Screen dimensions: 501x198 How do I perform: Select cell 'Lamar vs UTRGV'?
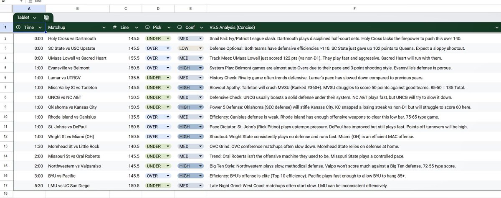(x=78, y=78)
